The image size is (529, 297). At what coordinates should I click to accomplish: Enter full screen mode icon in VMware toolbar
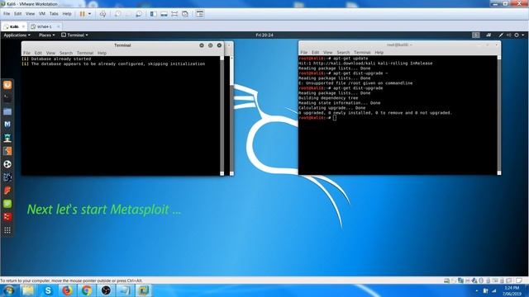click(174, 14)
